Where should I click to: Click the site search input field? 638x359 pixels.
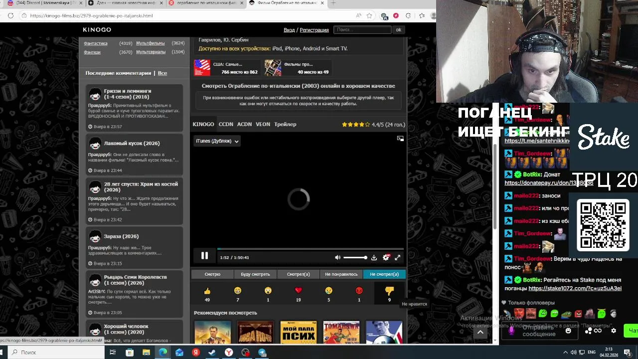coord(362,30)
